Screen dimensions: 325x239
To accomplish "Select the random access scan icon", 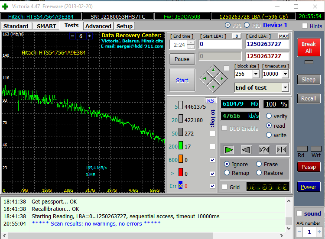I will click(263, 150).
